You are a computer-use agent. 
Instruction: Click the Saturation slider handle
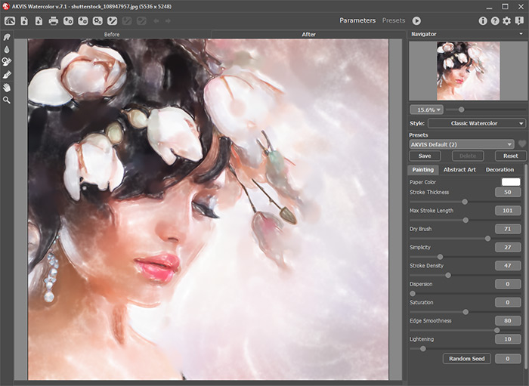coord(466,312)
